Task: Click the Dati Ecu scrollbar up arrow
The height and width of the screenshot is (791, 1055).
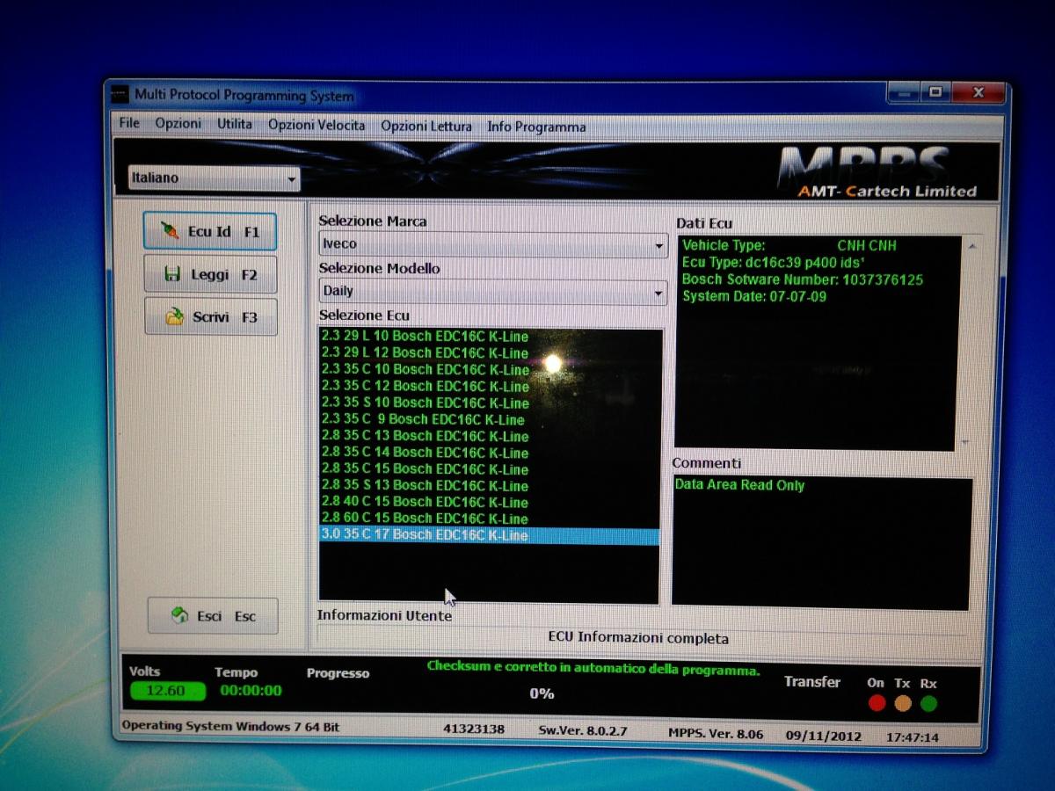Action: click(x=971, y=246)
